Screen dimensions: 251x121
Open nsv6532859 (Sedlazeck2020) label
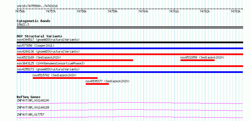[x=202, y=57]
